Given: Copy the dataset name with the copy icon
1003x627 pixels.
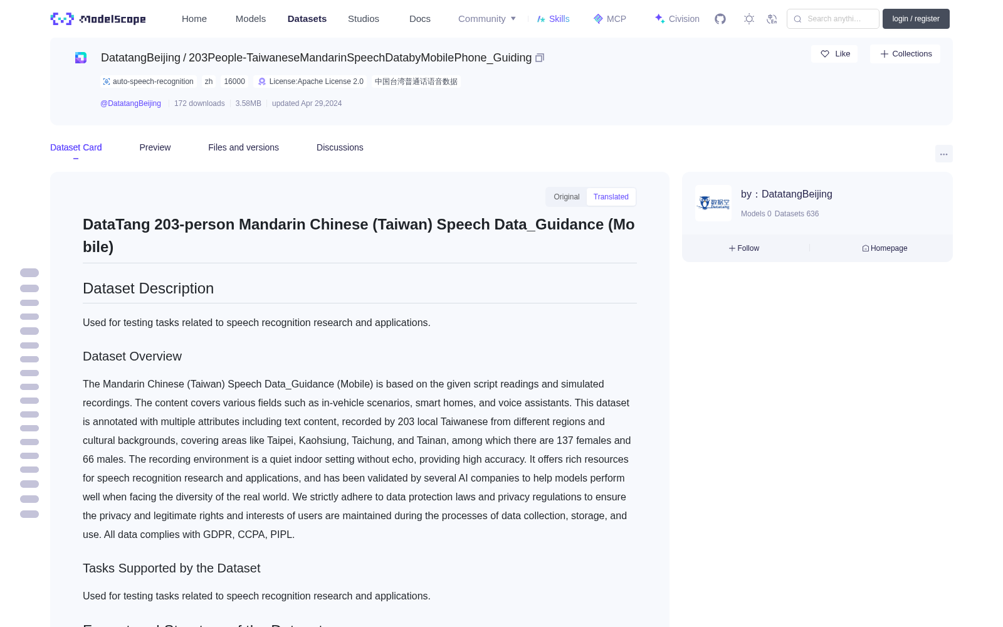Looking at the screenshot, I should (540, 58).
